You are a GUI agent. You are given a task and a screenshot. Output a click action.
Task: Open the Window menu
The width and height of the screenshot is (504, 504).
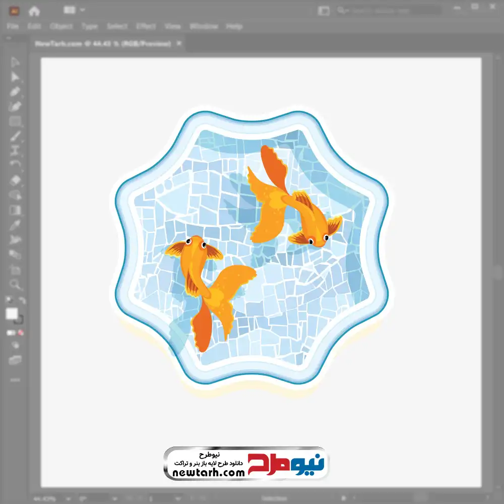tap(204, 26)
